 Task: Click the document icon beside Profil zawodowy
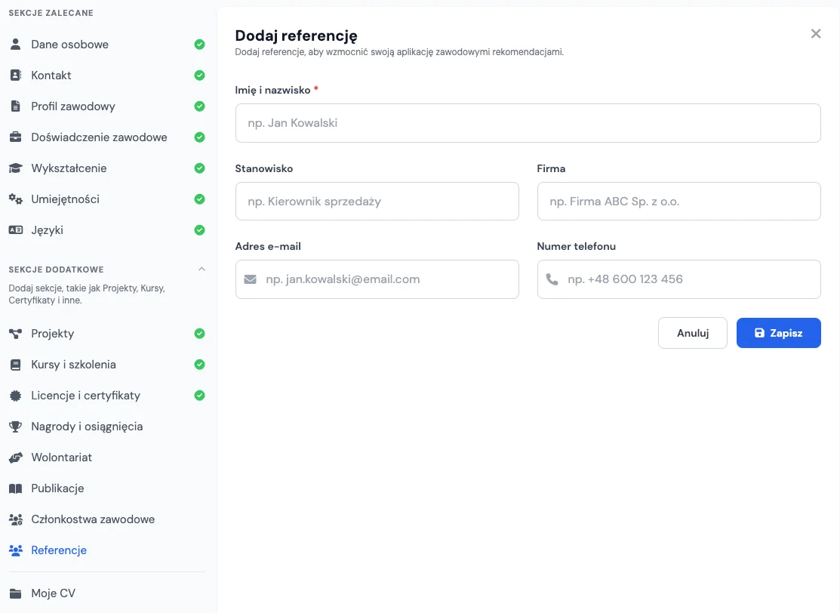(x=16, y=106)
